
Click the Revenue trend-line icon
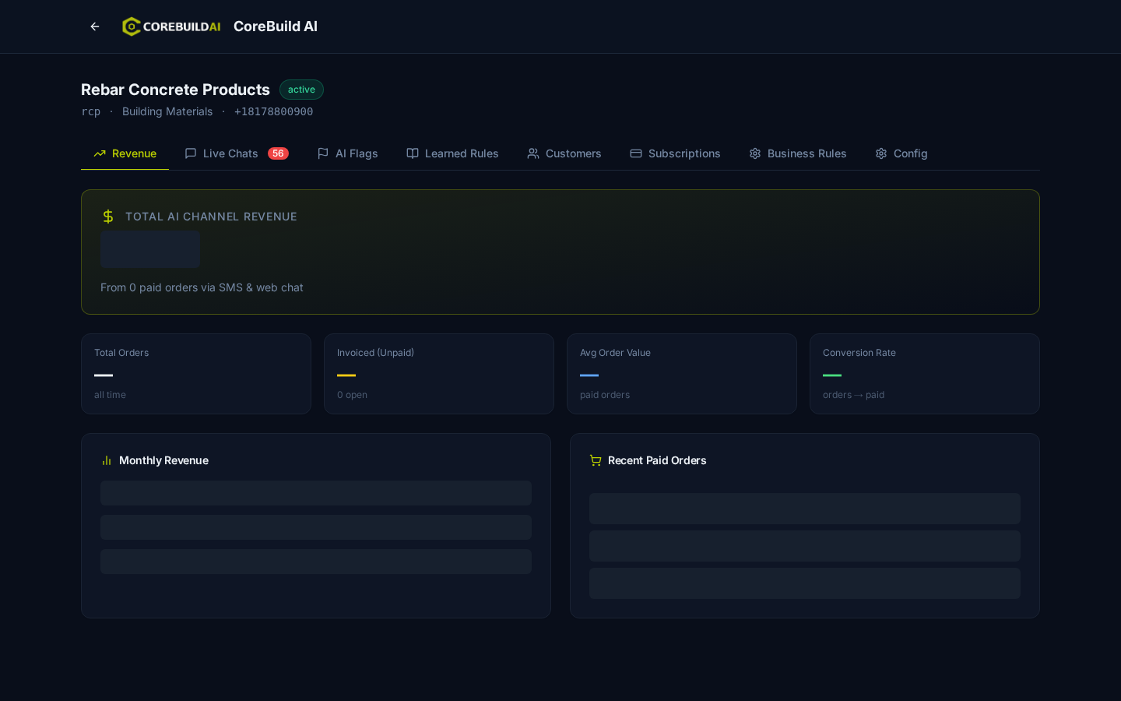(x=100, y=153)
